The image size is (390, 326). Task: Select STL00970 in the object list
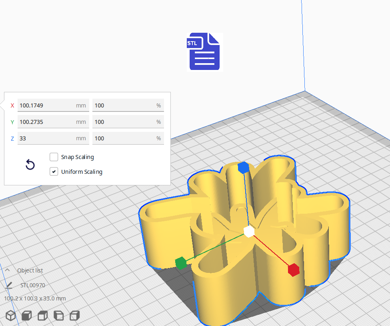(33, 285)
